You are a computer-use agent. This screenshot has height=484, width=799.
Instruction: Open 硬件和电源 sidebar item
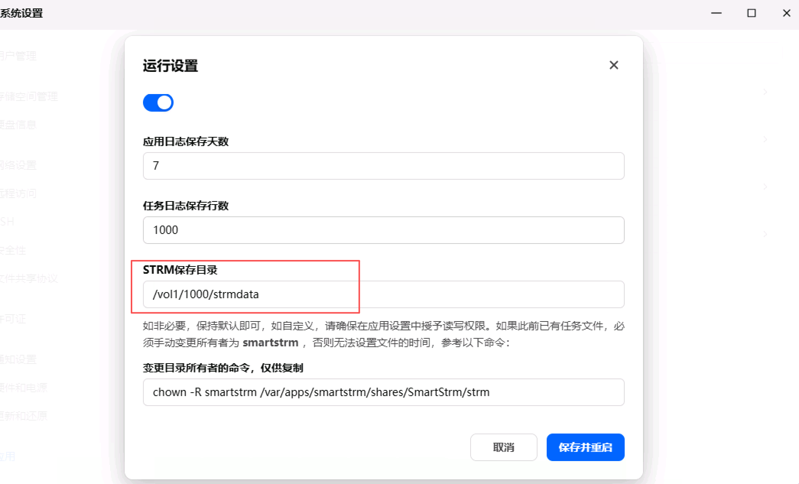click(24, 388)
